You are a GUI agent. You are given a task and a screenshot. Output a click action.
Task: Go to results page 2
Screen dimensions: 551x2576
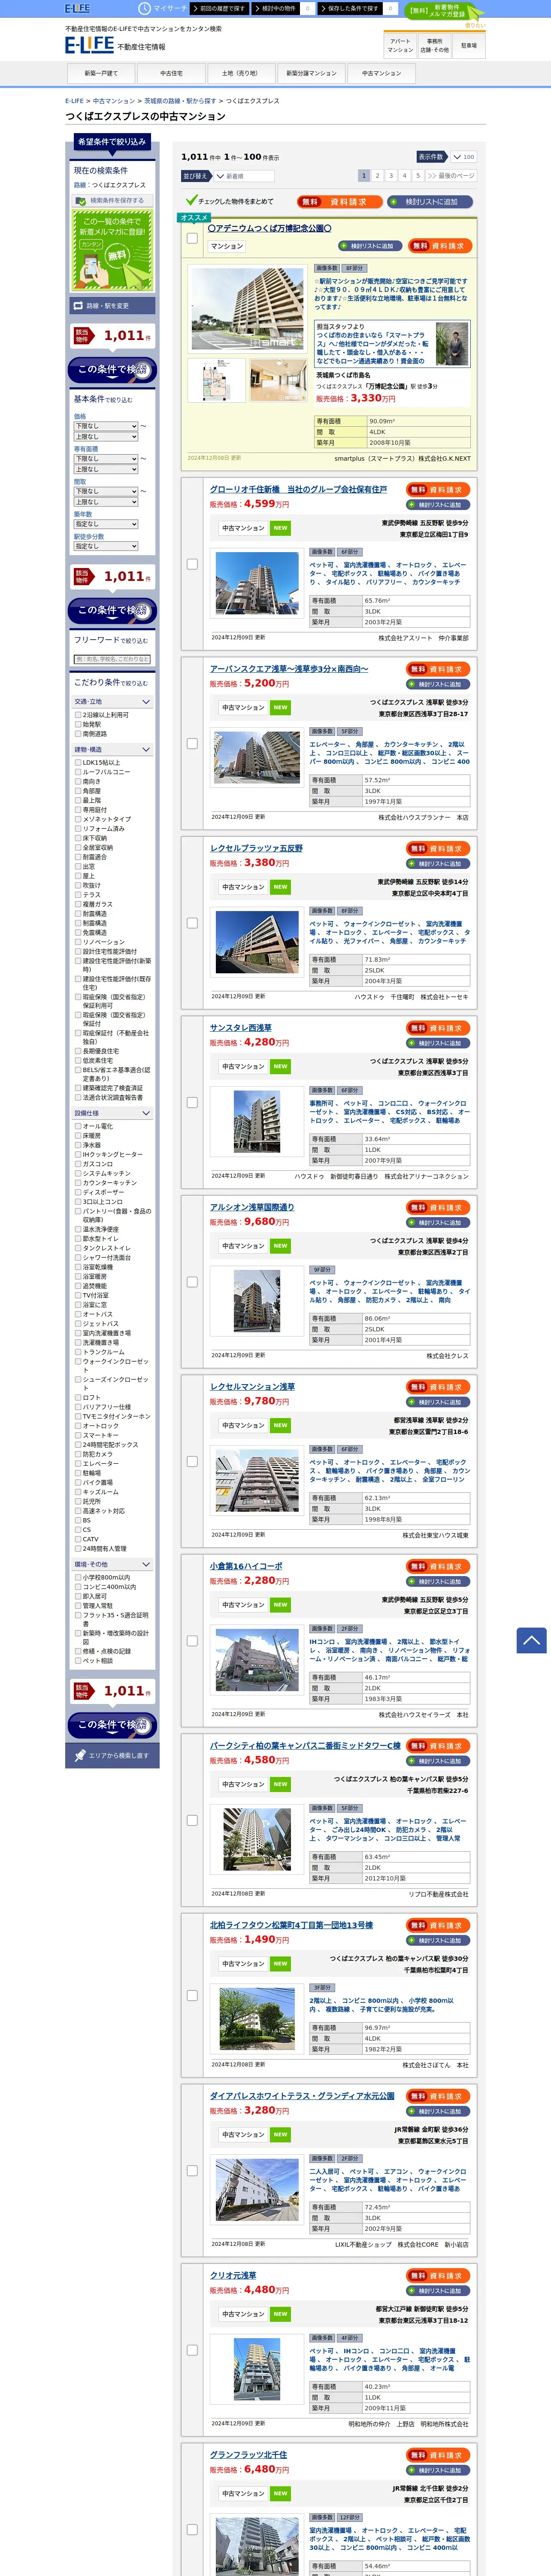(378, 175)
